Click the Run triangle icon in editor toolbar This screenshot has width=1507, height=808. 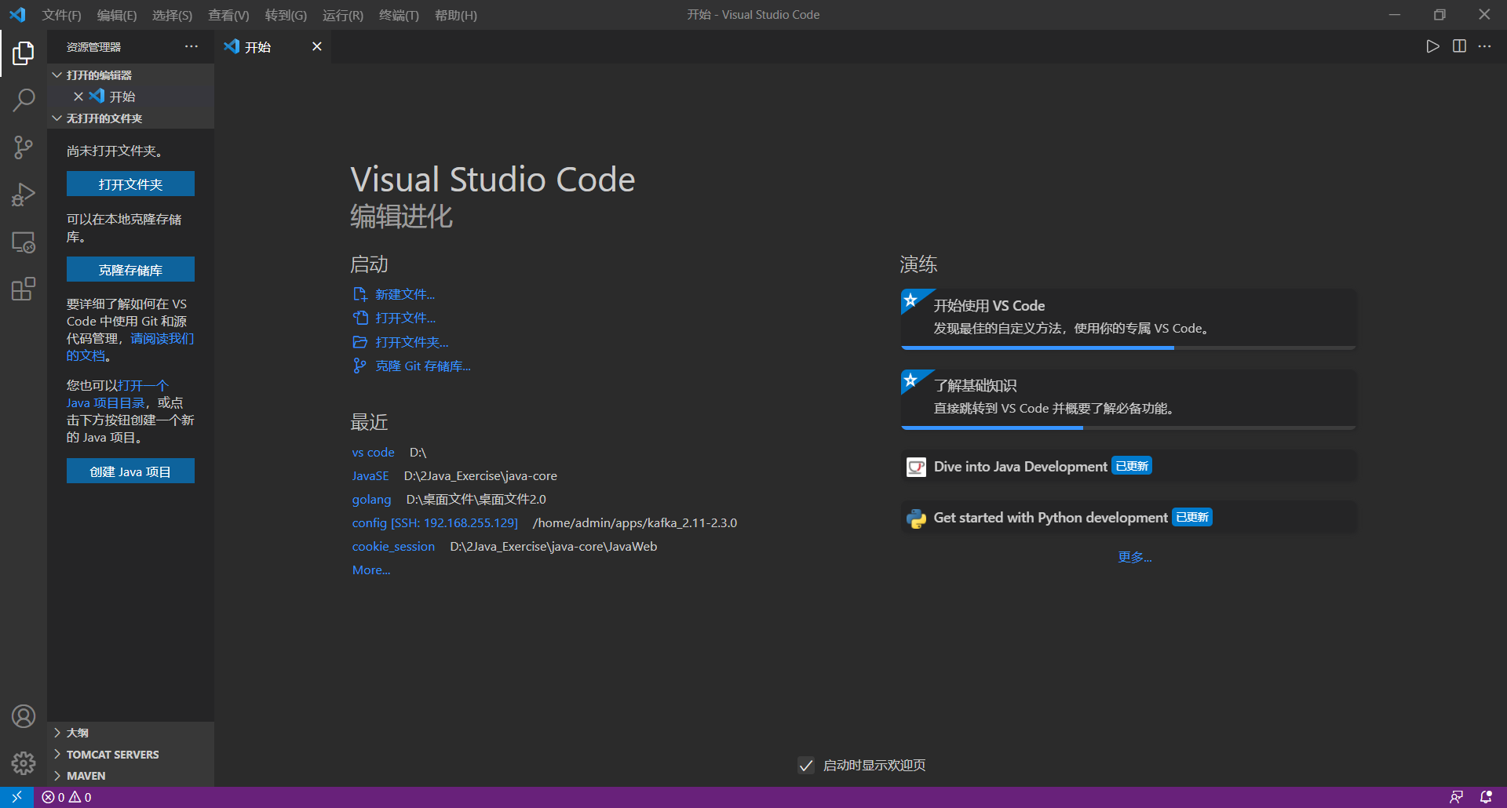[x=1432, y=46]
